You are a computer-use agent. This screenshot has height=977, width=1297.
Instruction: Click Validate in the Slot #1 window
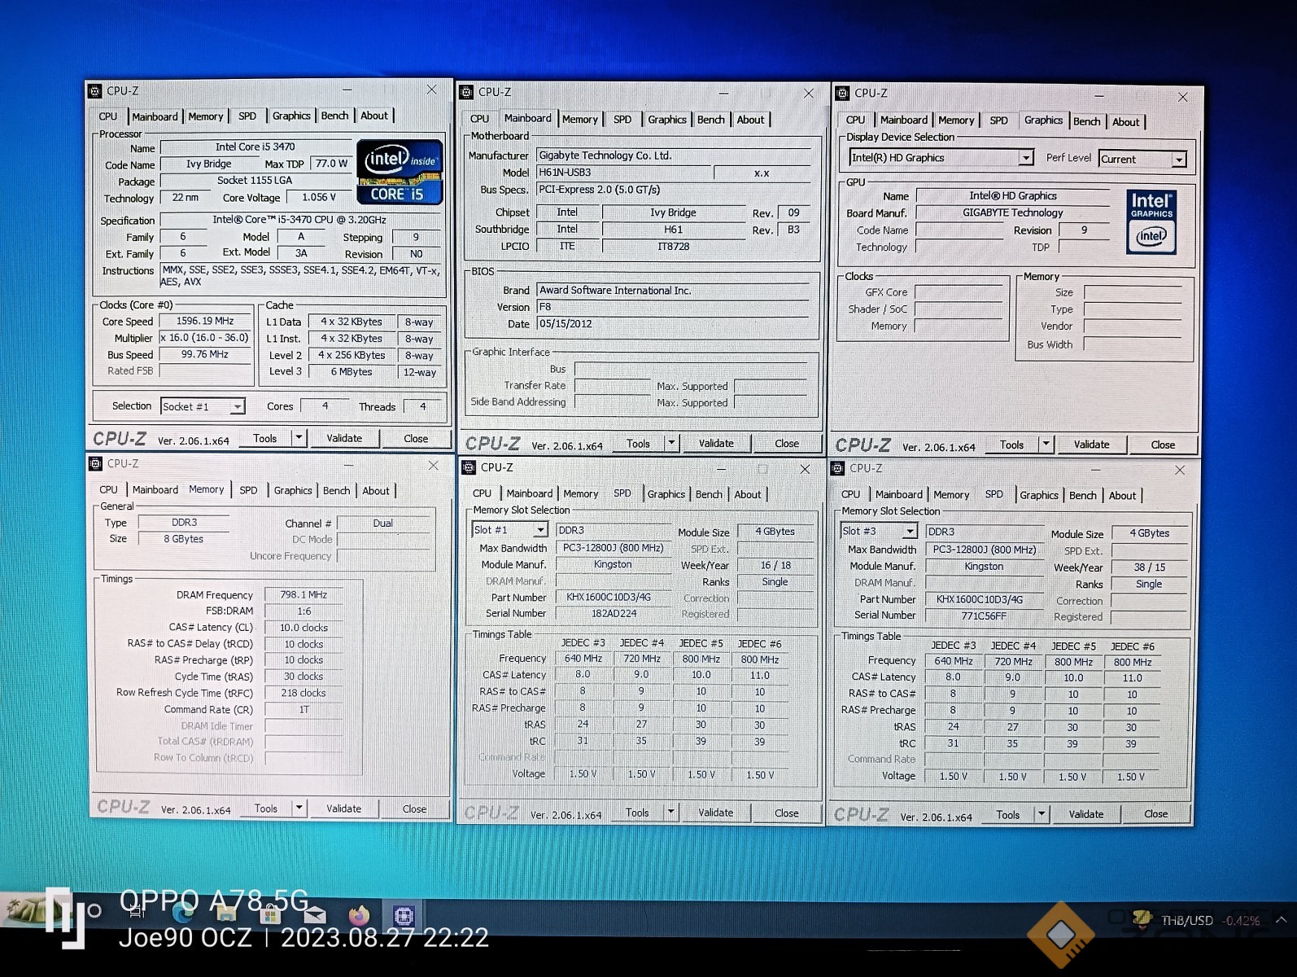(x=716, y=813)
